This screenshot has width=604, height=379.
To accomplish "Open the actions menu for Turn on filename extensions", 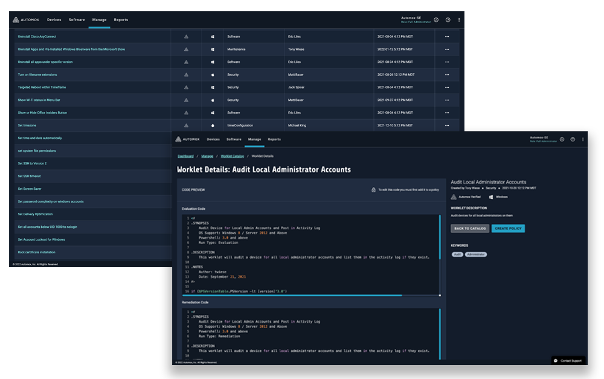I will click(x=447, y=75).
